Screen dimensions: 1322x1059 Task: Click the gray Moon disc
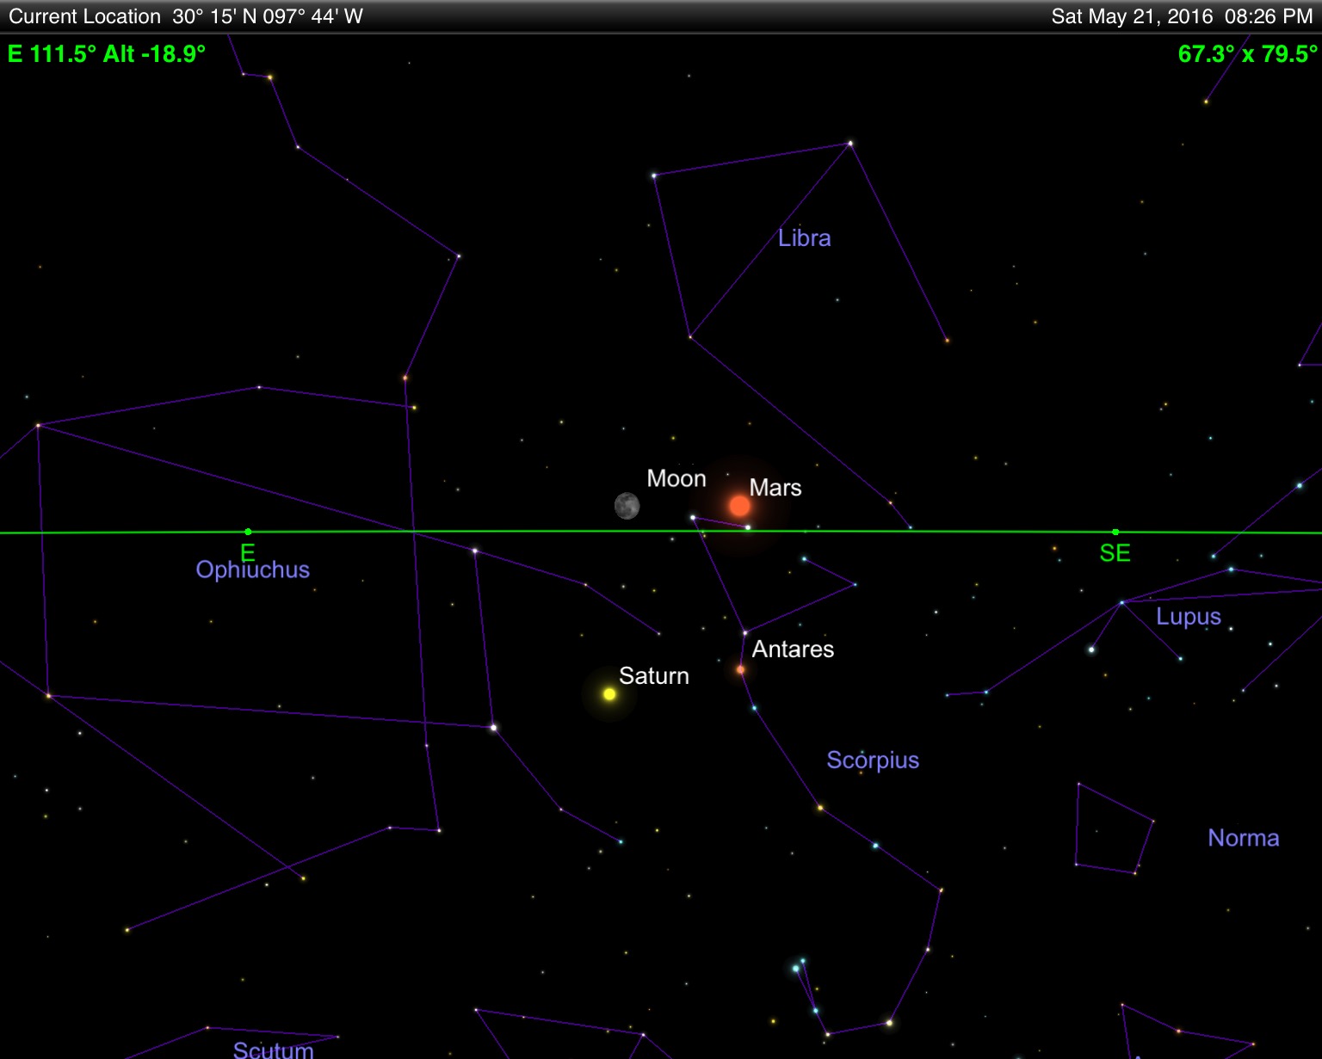(627, 506)
